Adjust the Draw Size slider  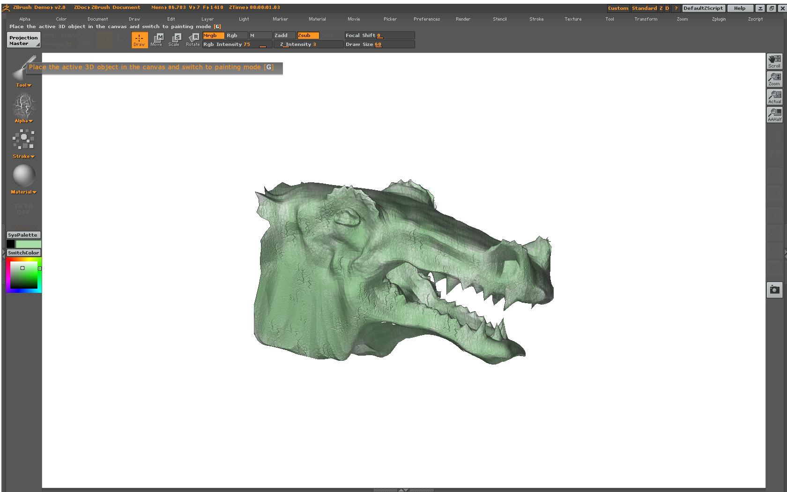379,45
